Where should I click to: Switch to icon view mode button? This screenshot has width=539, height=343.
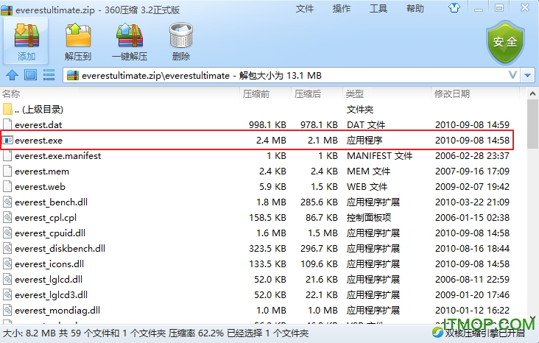tap(31, 75)
